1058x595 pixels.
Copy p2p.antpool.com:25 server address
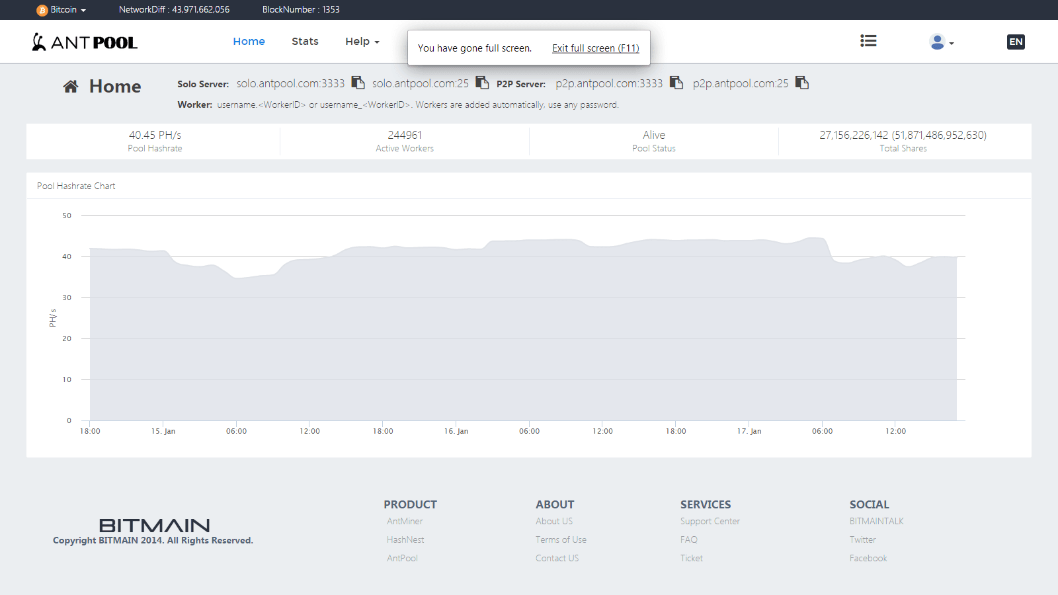pos(801,83)
